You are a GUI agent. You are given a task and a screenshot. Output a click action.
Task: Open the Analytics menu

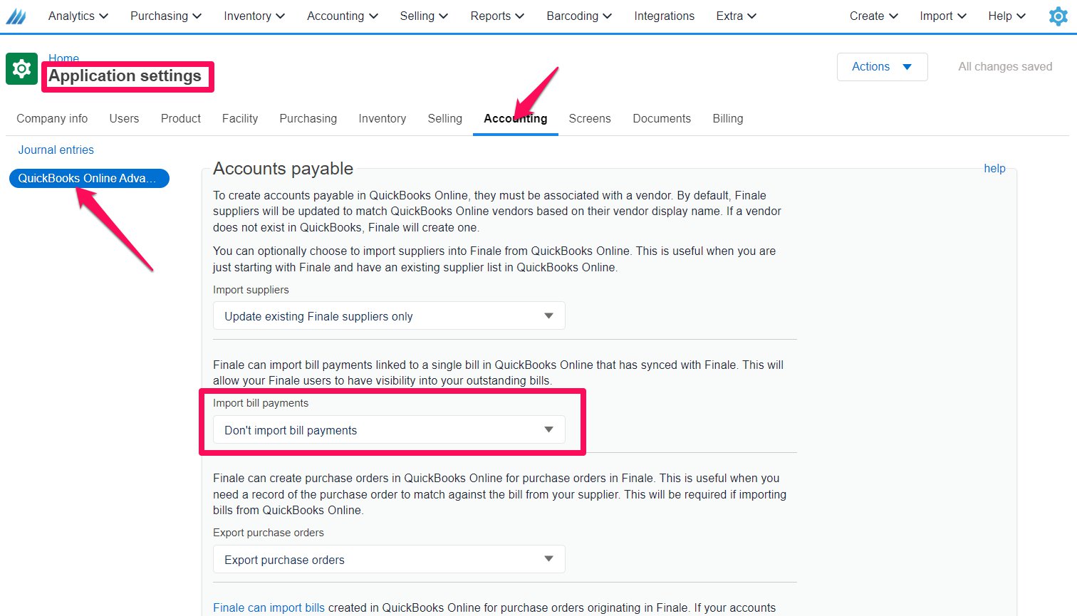point(78,16)
